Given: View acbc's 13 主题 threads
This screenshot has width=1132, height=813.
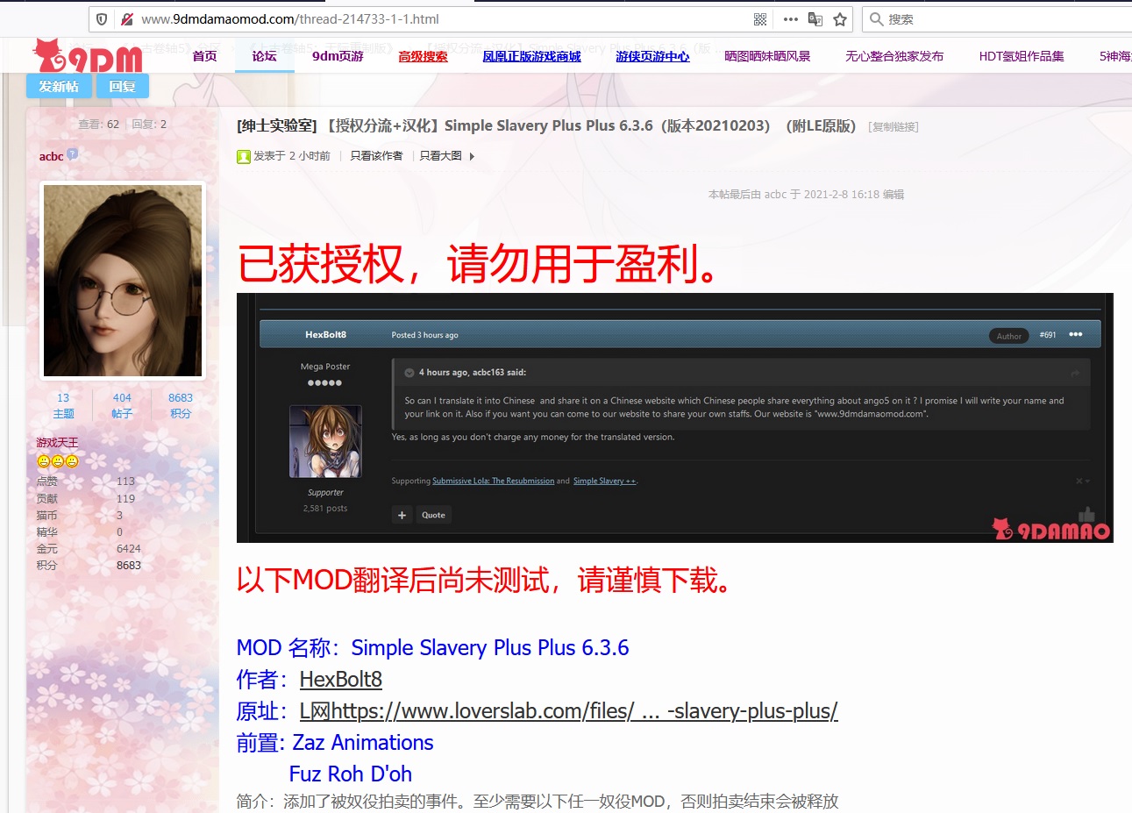Looking at the screenshot, I should [x=63, y=405].
